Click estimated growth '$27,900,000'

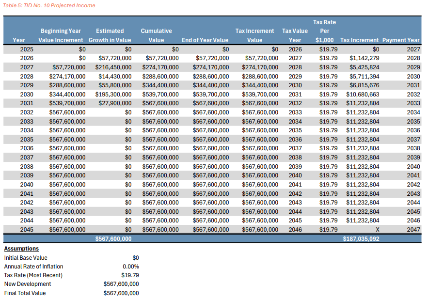click(115, 103)
